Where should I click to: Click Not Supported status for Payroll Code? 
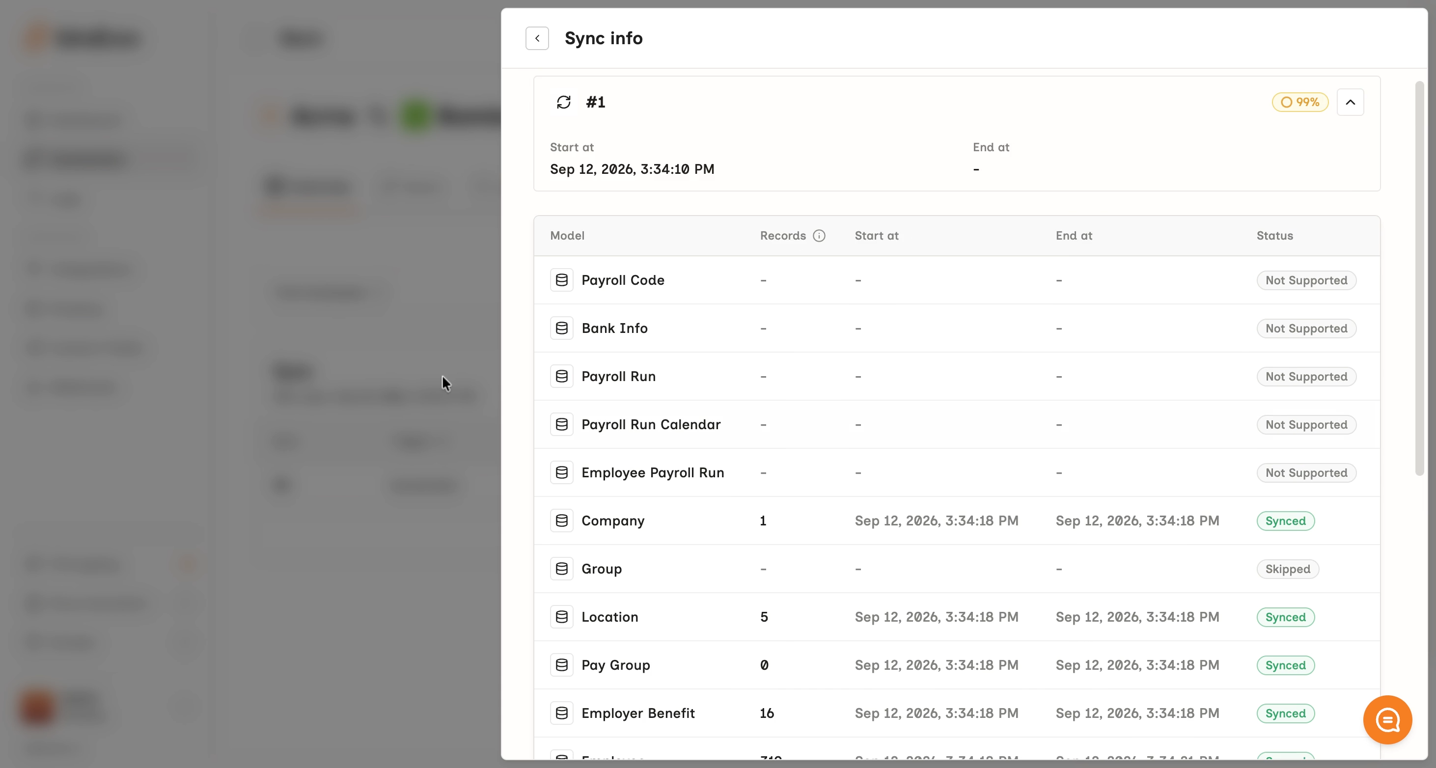pyautogui.click(x=1306, y=280)
